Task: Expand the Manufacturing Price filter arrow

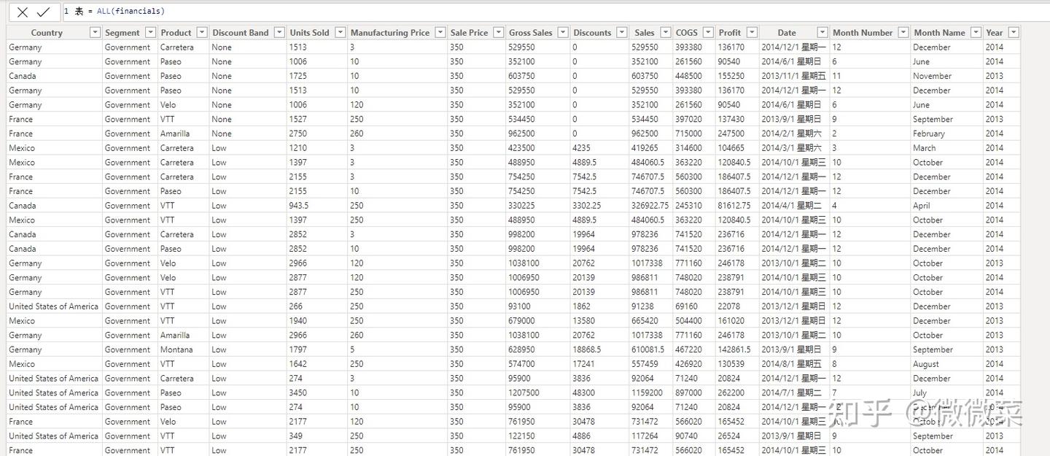Action: click(440, 32)
